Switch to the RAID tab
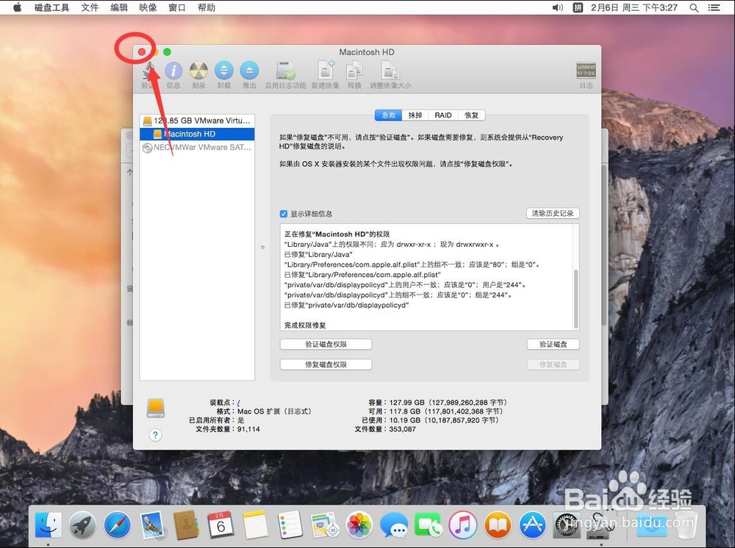Image resolution: width=735 pixels, height=548 pixels. pos(443,115)
